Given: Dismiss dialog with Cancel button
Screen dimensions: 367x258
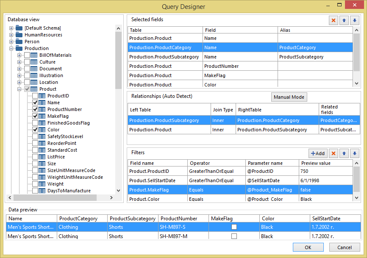Looking at the screenshot, I should pyautogui.click(x=345, y=247).
